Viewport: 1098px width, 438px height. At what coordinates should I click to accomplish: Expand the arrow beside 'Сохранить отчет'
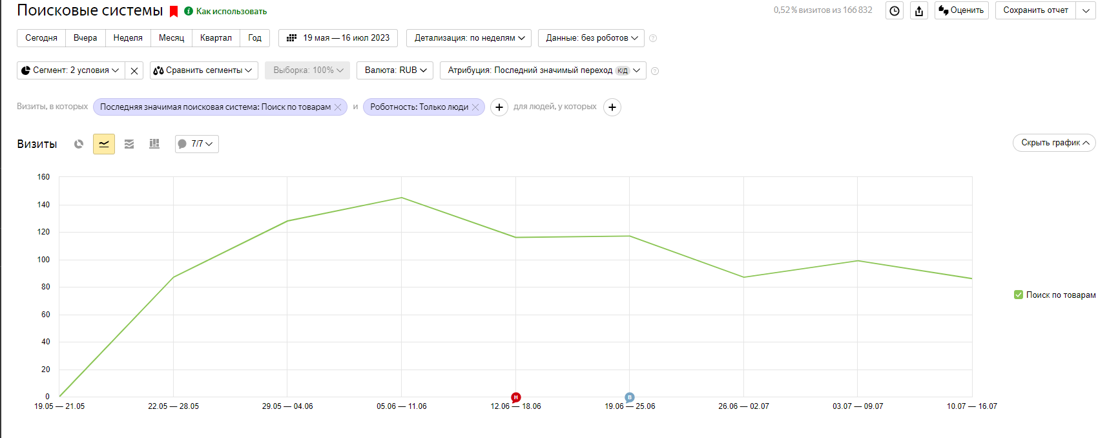1086,10
